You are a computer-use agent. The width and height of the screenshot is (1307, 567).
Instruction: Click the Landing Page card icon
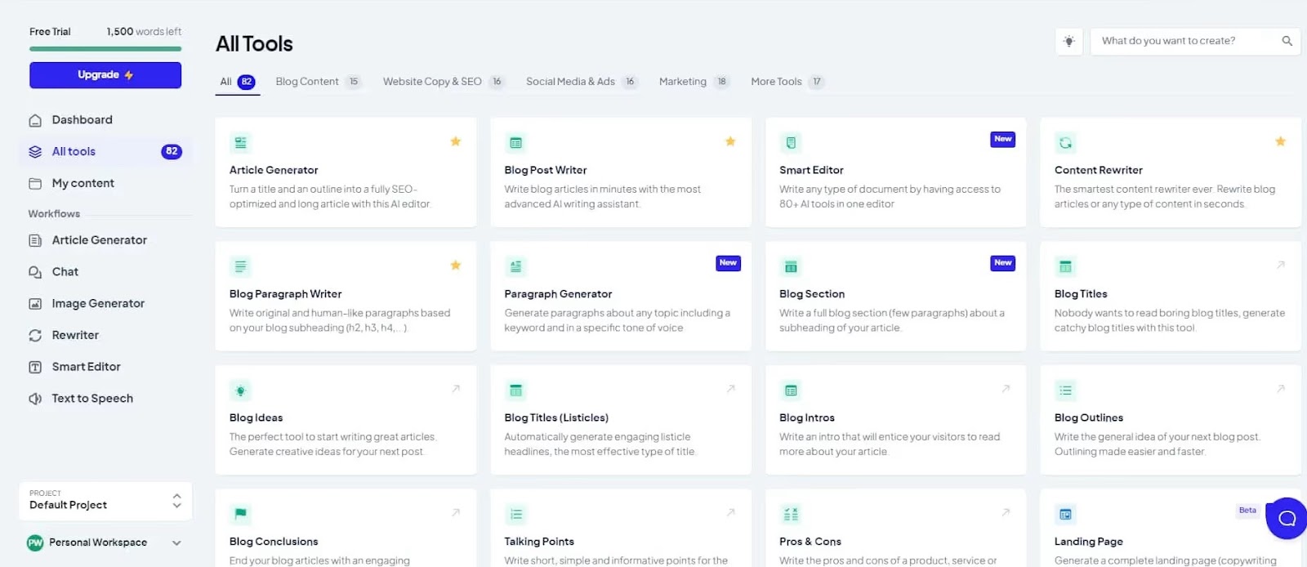1065,514
